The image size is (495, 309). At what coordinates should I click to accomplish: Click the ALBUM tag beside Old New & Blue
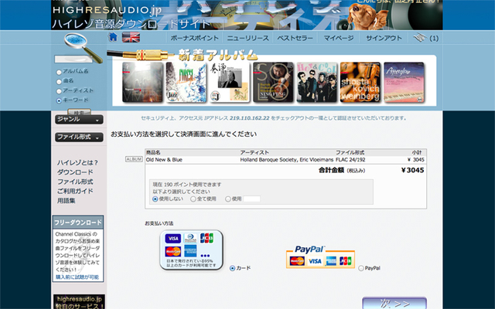pyautogui.click(x=134, y=159)
